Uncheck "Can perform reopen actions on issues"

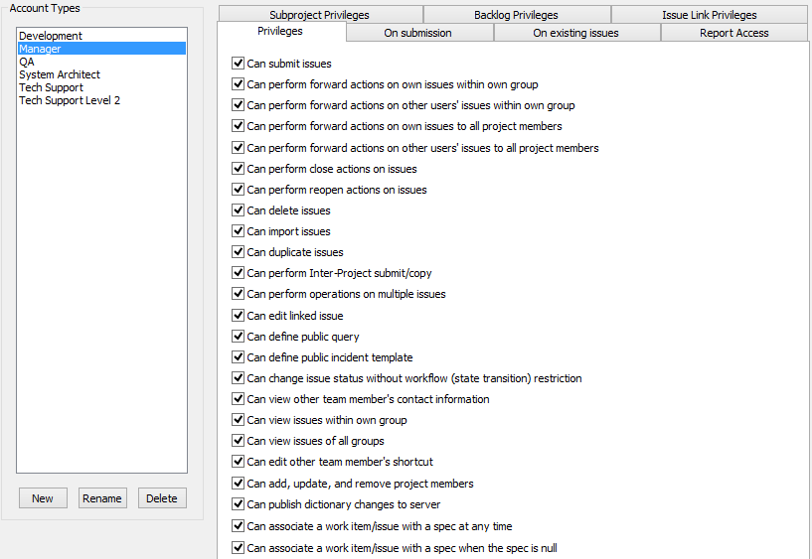tap(238, 190)
